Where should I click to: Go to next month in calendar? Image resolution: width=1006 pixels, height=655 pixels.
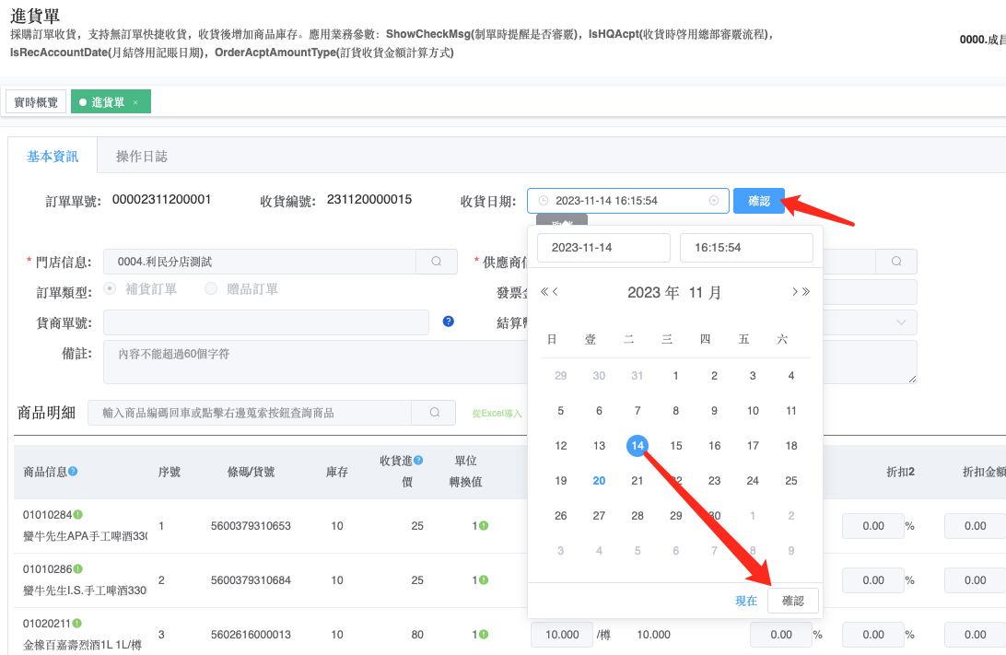coord(794,292)
